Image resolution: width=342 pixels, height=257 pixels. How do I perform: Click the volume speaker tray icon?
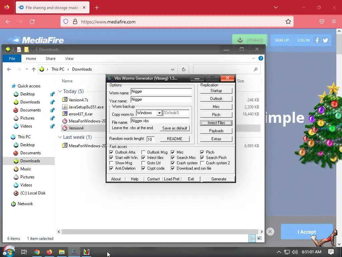click(295, 252)
